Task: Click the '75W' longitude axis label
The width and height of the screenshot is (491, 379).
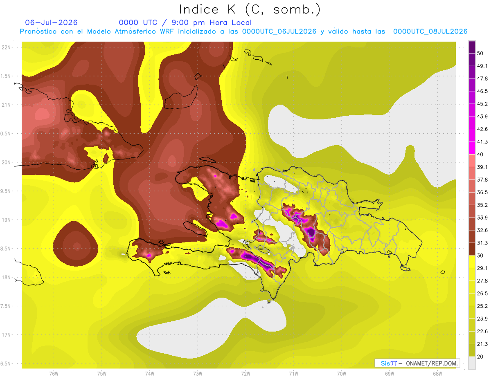Action: 102,374
